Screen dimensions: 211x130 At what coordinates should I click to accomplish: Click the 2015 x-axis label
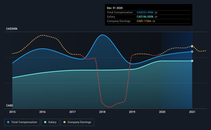[12, 112]
